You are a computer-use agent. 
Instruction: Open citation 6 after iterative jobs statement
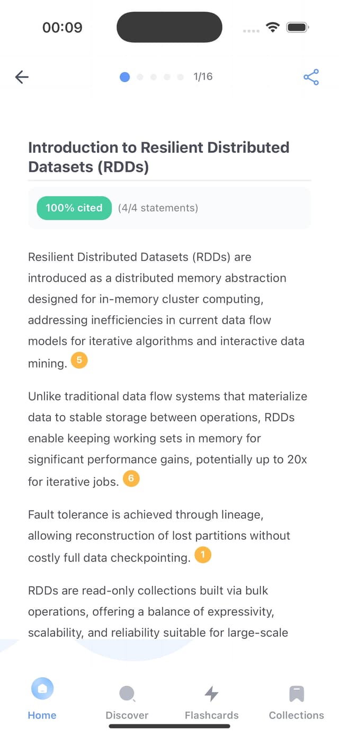131,479
